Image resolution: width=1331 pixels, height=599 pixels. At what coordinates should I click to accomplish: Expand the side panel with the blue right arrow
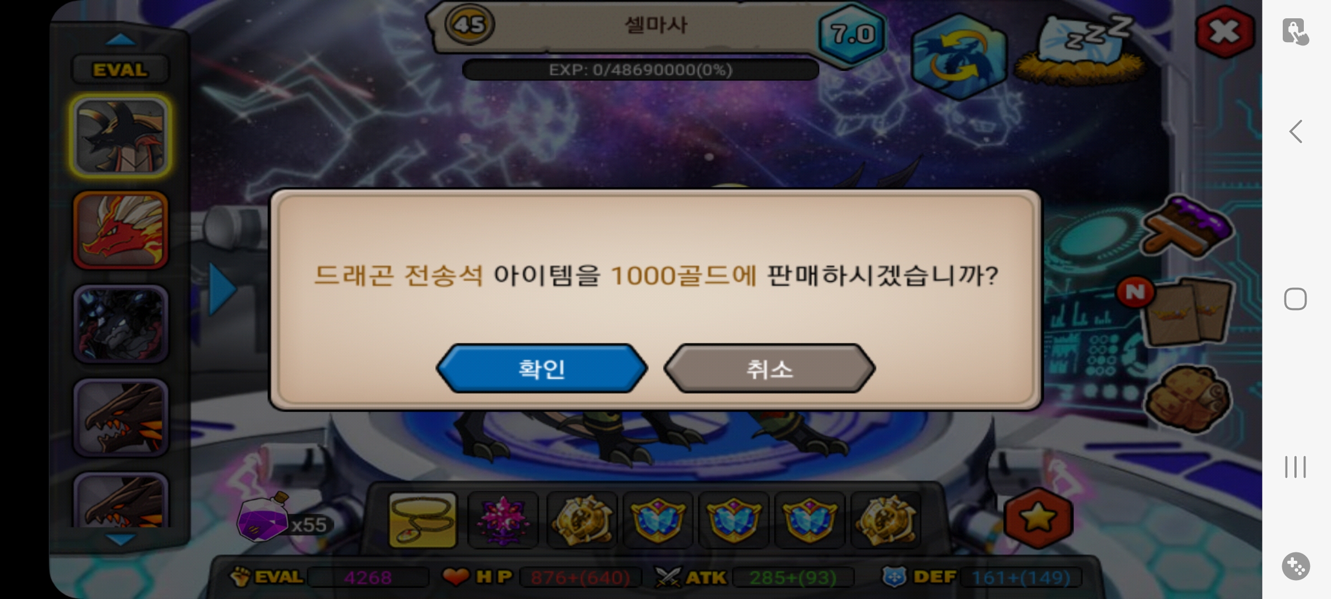click(x=222, y=289)
